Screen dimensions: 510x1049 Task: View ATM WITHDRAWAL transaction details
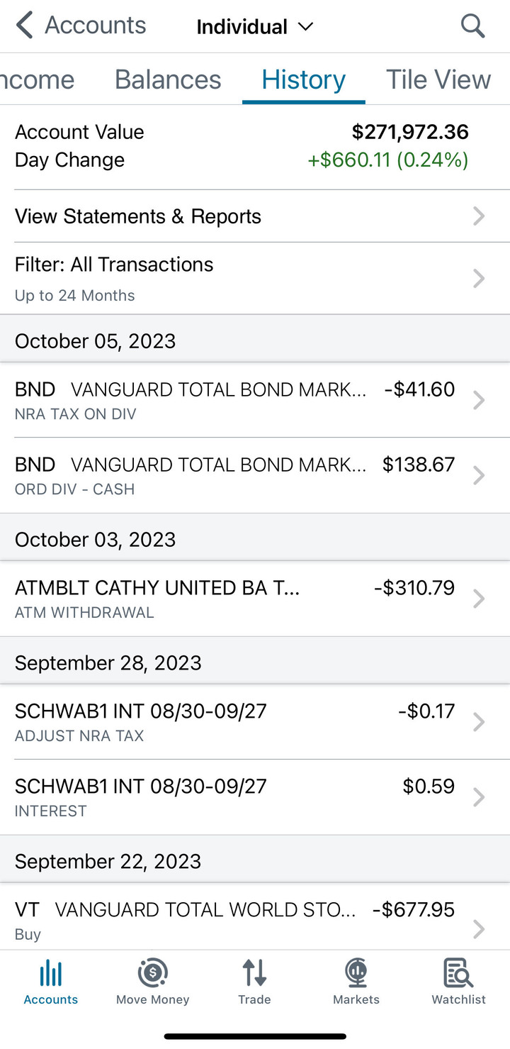(x=255, y=599)
